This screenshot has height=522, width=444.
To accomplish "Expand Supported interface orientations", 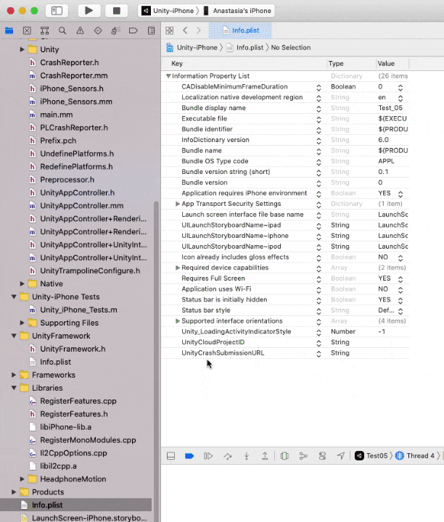I will [x=178, y=321].
